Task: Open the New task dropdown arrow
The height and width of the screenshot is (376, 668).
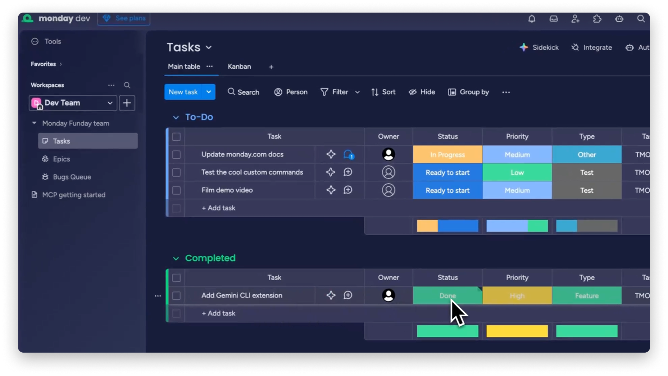Action: tap(209, 92)
